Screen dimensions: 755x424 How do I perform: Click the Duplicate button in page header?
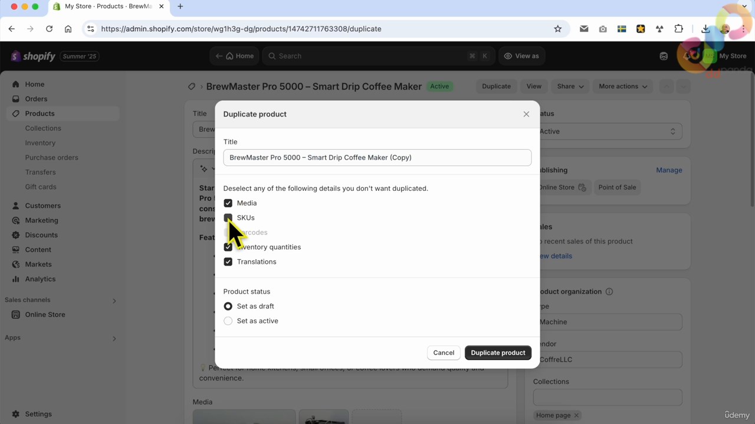tap(496, 87)
